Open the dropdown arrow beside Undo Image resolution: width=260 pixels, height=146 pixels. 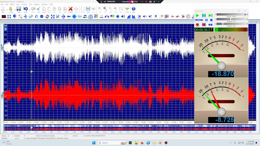[x=29, y=10]
